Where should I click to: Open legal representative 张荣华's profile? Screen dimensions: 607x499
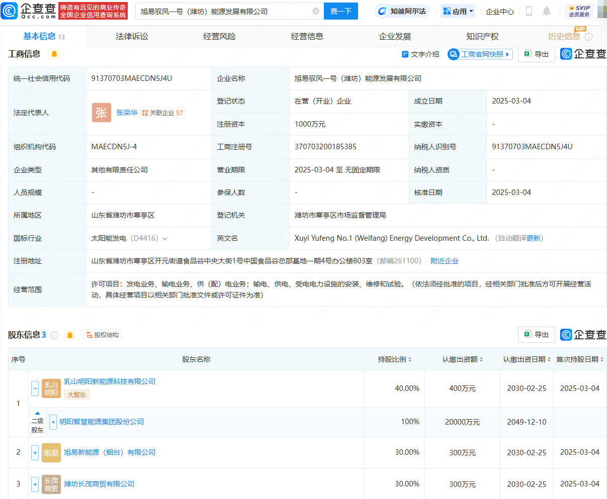127,113
